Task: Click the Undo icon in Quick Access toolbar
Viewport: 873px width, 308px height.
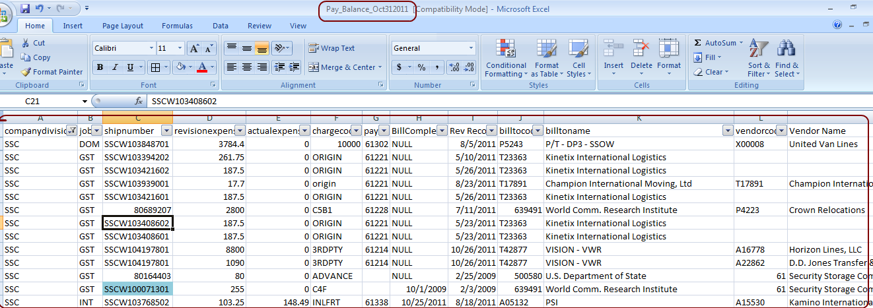Action: pyautogui.click(x=39, y=9)
